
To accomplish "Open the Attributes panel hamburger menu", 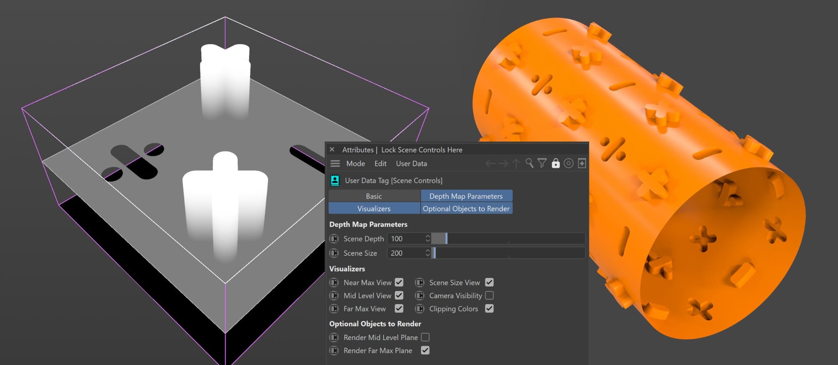I will coord(335,164).
